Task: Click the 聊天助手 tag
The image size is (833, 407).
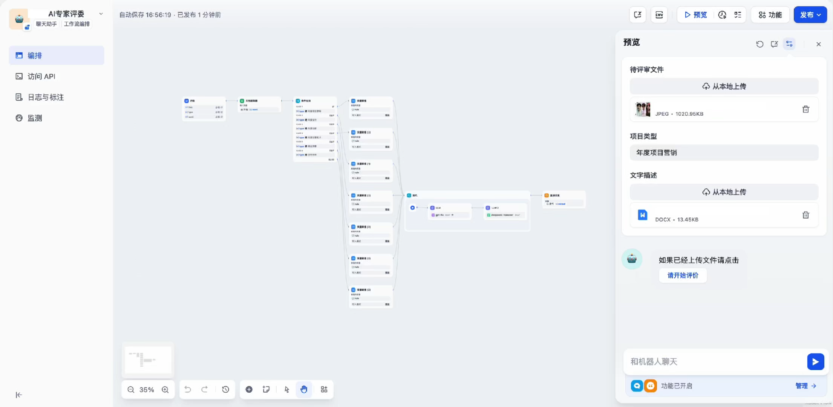Action: coord(46,24)
